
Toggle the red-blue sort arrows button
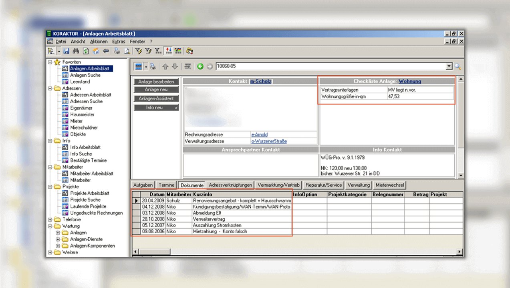pos(169,51)
